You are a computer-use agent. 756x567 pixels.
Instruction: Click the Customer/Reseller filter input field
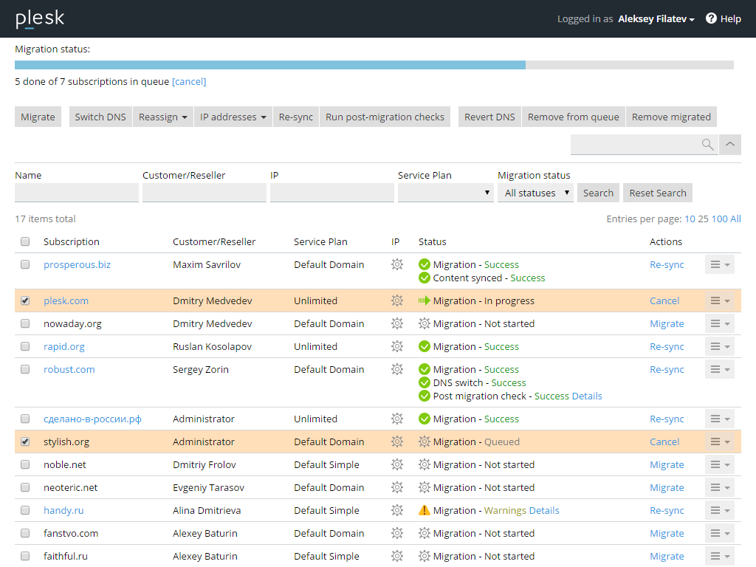point(204,193)
